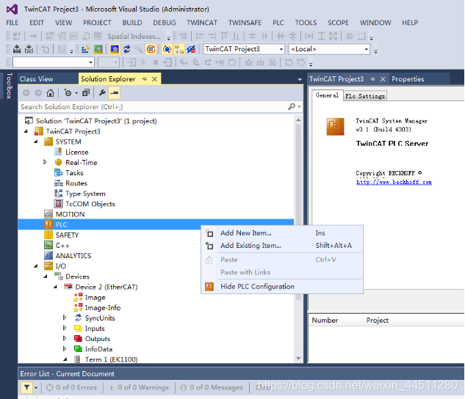Select the Type System tree row

(80, 194)
